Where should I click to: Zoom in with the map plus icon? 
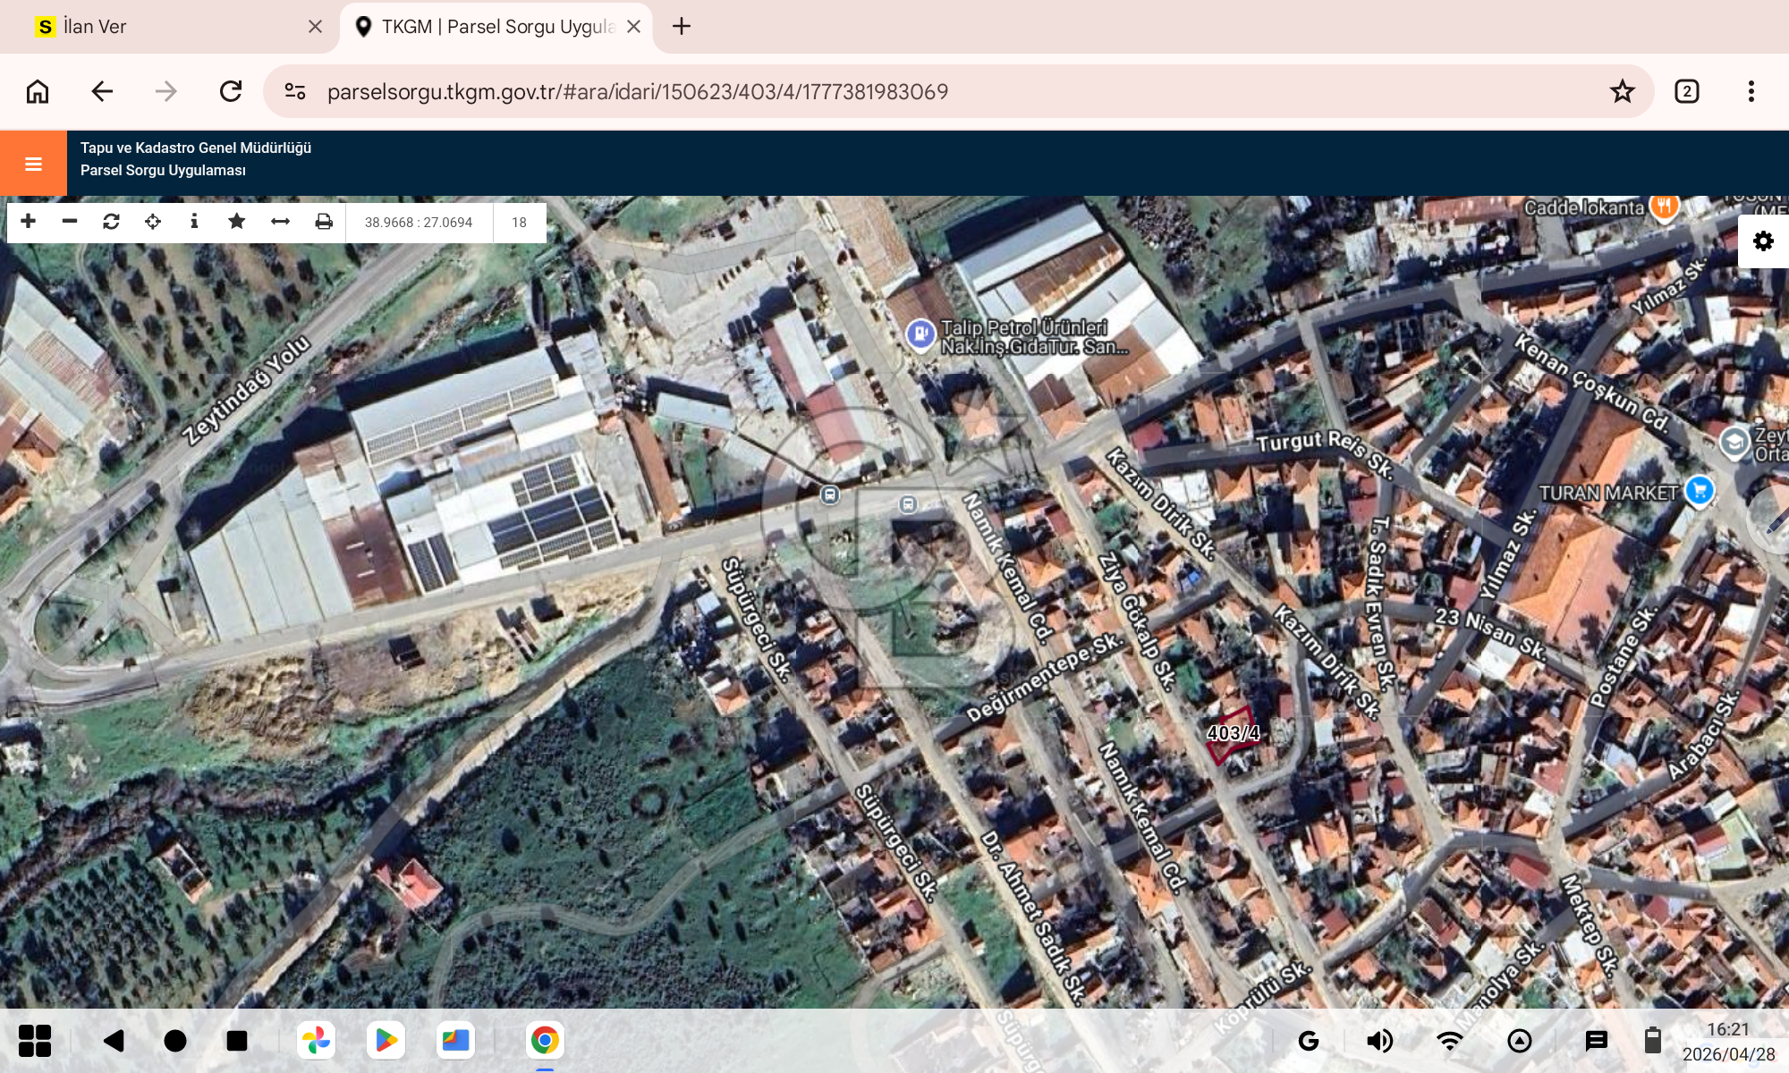point(29,222)
